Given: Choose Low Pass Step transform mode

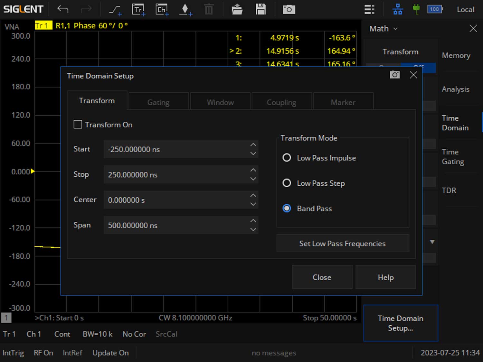Looking at the screenshot, I should coord(287,183).
